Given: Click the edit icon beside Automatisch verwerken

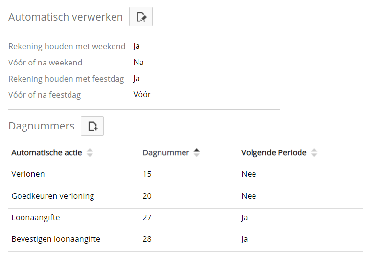Looking at the screenshot, I should click(x=141, y=17).
